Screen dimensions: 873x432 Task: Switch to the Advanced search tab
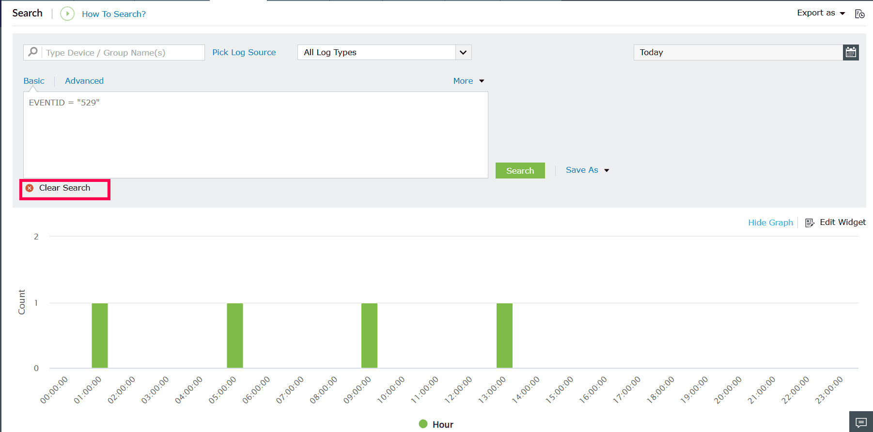point(84,81)
